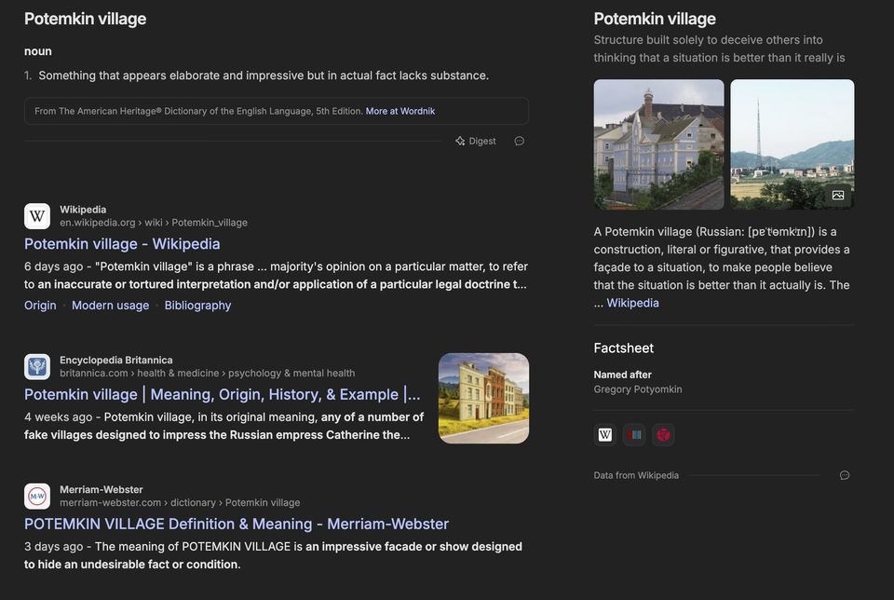Viewport: 894px width, 600px height.
Task: Click Wikipedia site name above result
Action: tap(83, 210)
